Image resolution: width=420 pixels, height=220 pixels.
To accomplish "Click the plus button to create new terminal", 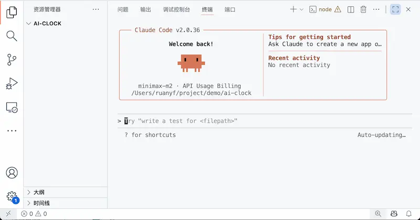I will tap(293, 9).
